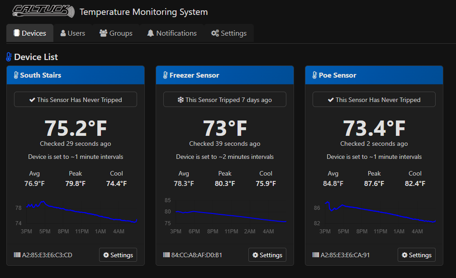Click the barcode icon beside 84:CC:A8:AF:D0:B1
Screen dimensions: 456x278
pyautogui.click(x=166, y=255)
